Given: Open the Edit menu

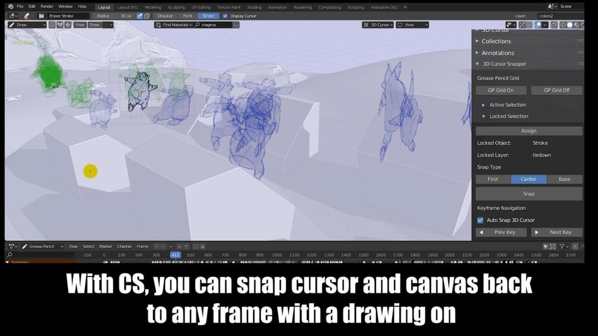Looking at the screenshot, I should tap(32, 7).
